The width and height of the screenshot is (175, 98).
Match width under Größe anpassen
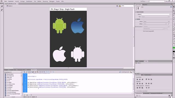pyautogui.click(x=137, y=88)
